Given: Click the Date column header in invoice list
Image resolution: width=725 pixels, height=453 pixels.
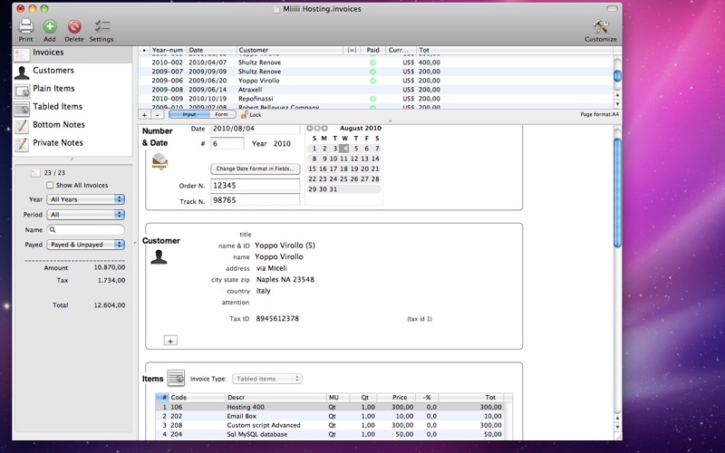Looking at the screenshot, I should (210, 50).
